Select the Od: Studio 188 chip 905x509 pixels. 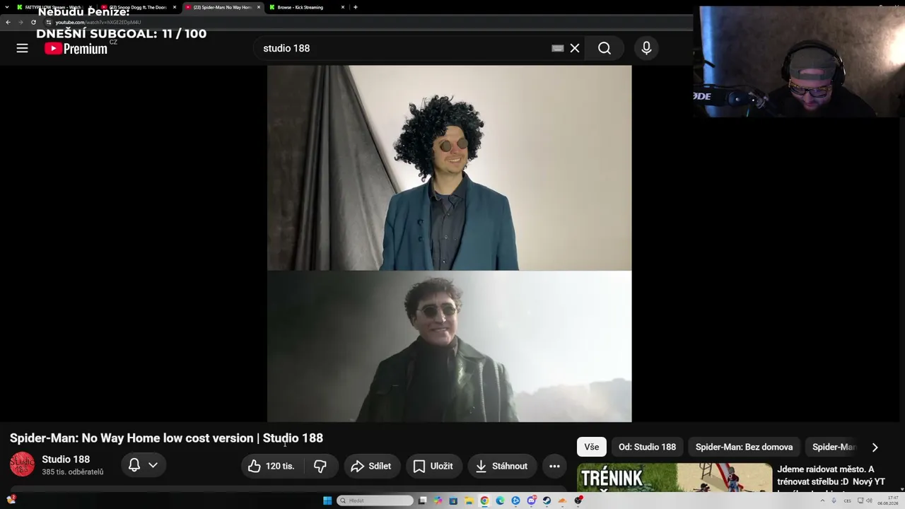tap(648, 447)
